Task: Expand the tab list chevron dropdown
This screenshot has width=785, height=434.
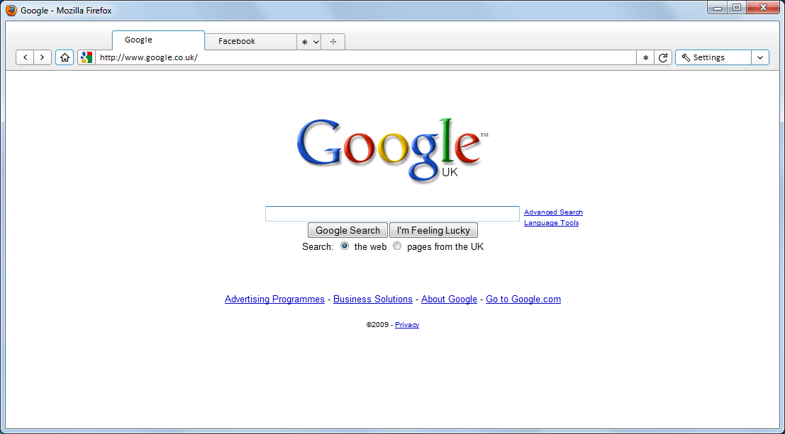Action: [x=316, y=42]
